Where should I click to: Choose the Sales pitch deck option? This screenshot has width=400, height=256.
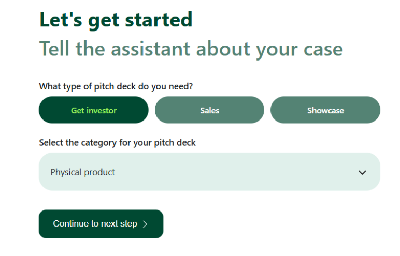[x=209, y=110]
